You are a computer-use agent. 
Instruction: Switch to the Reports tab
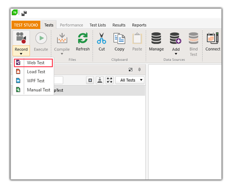point(139,25)
